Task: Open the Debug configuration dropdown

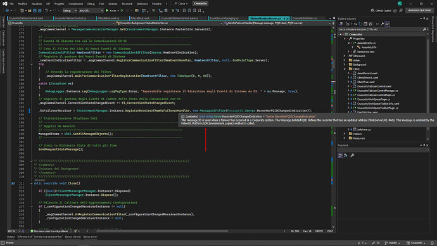Action: click(x=69, y=11)
